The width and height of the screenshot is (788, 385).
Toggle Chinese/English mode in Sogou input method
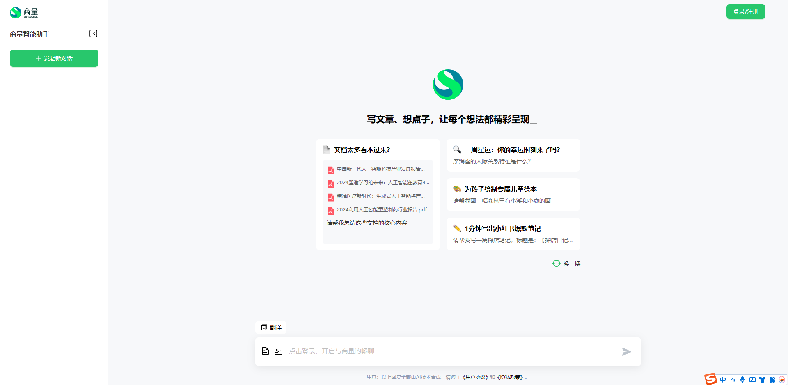[723, 380]
